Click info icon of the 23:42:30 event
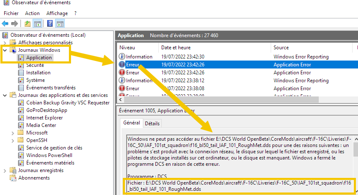This screenshot has height=195, width=358. (122, 56)
